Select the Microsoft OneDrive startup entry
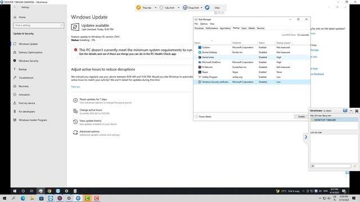Image resolution: width=360 pixels, height=202 pixels. coord(252,62)
